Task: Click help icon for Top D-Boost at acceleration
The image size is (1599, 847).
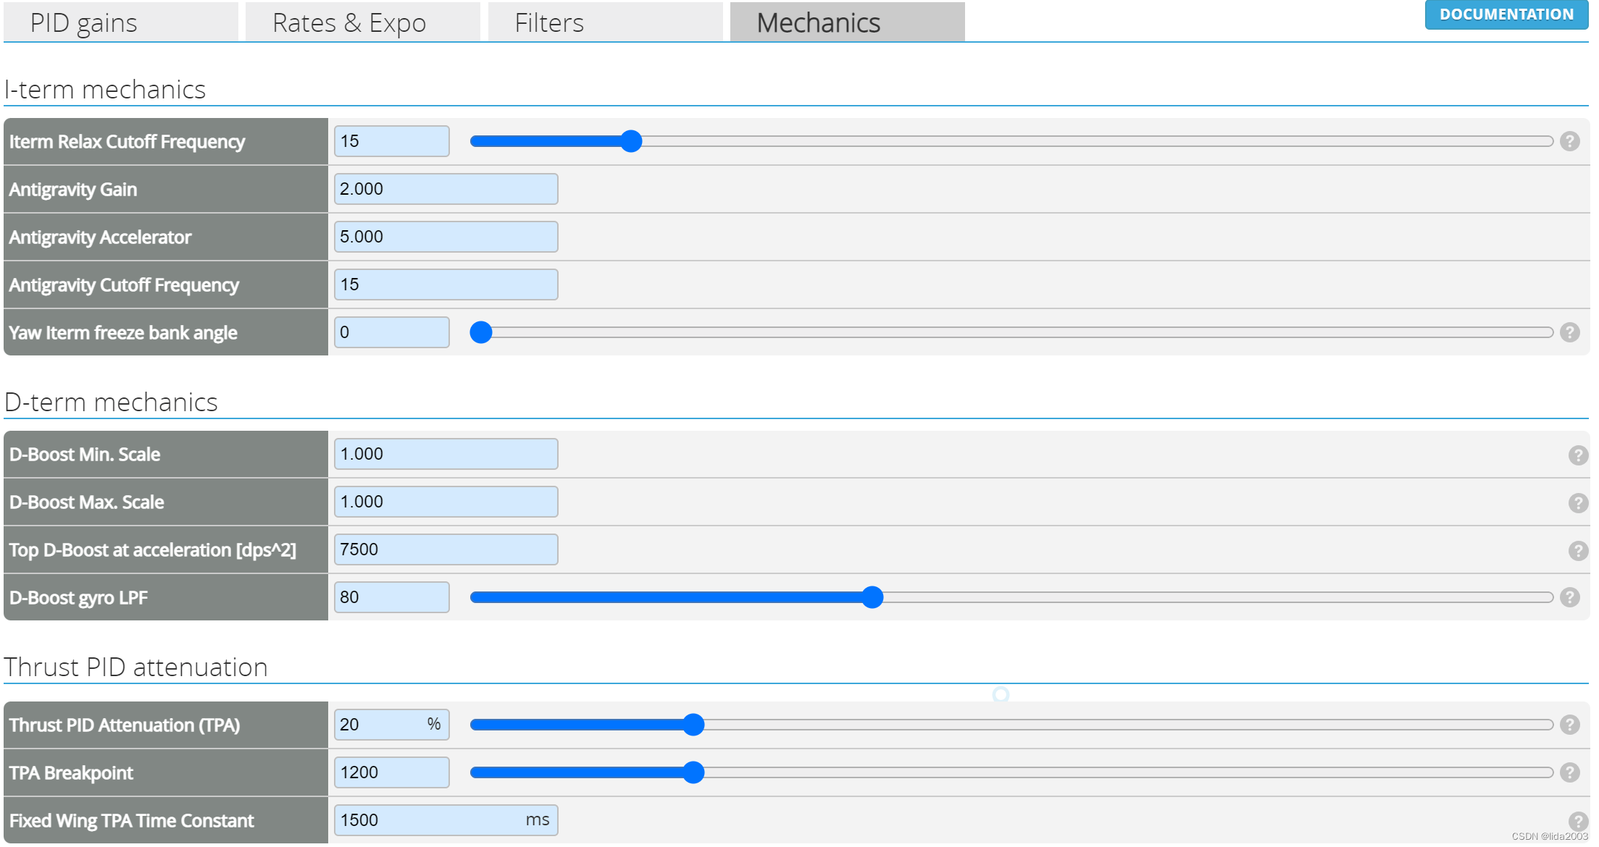Action: click(1578, 550)
